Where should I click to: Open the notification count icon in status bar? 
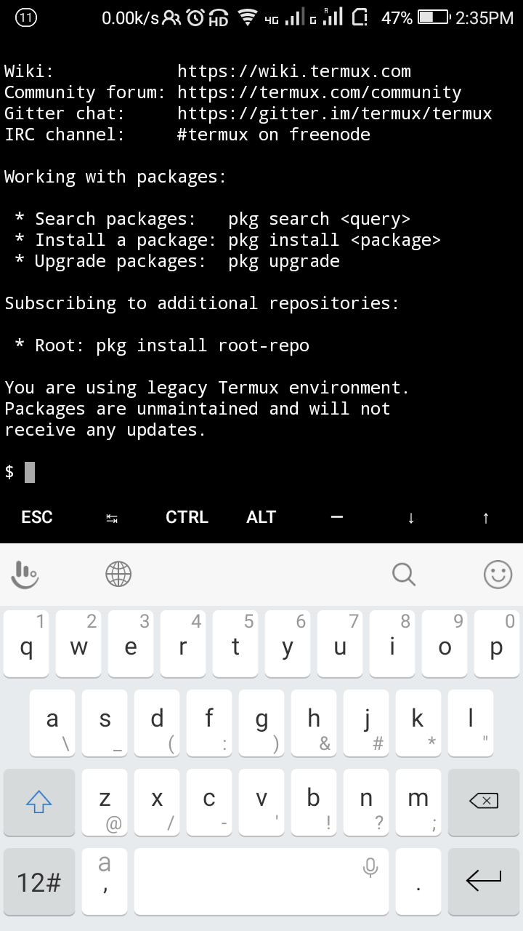coord(25,19)
